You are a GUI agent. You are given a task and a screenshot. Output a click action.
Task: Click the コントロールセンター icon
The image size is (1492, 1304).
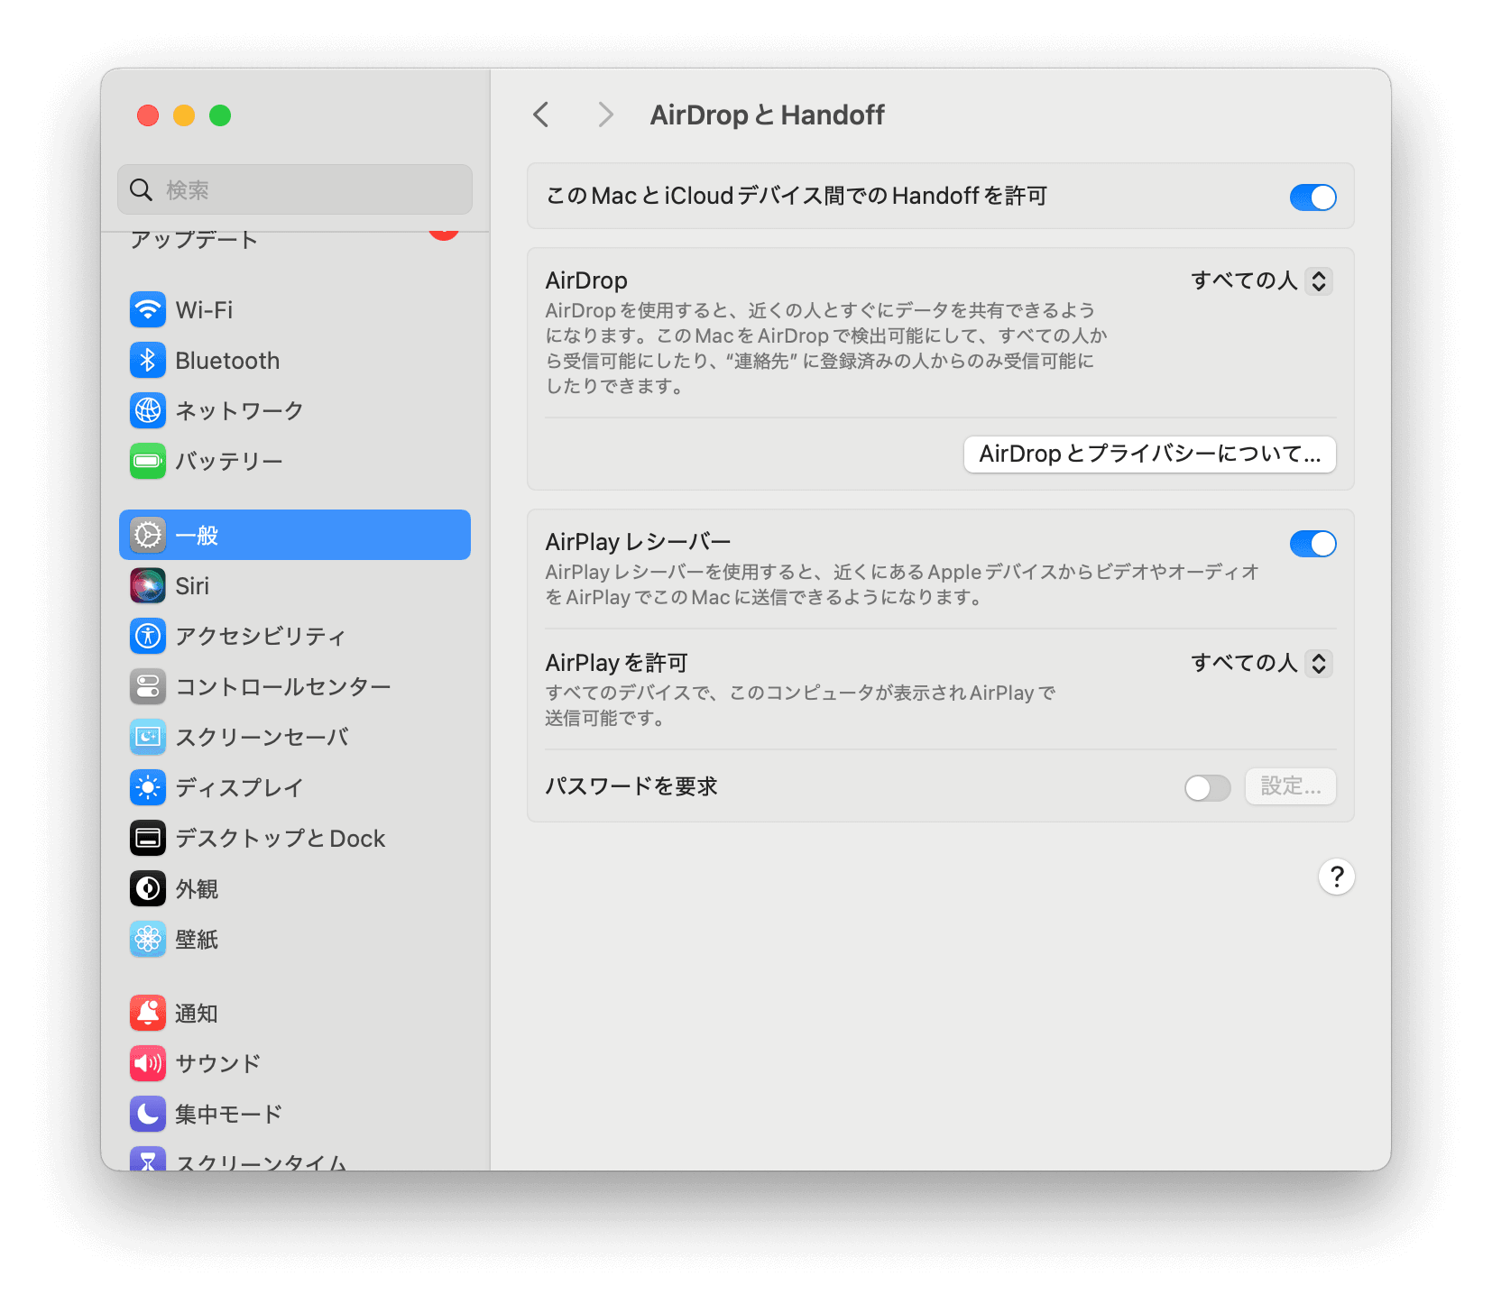click(x=148, y=687)
